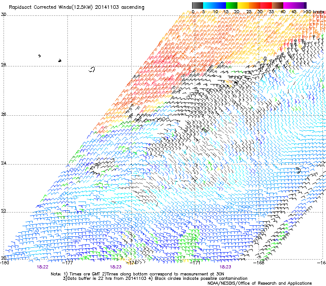
Task: Select the note line '3)Data buffer is 22 hrs'
Action: point(155,279)
